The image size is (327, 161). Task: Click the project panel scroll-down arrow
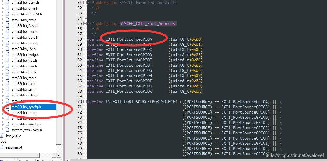click(x=59, y=155)
